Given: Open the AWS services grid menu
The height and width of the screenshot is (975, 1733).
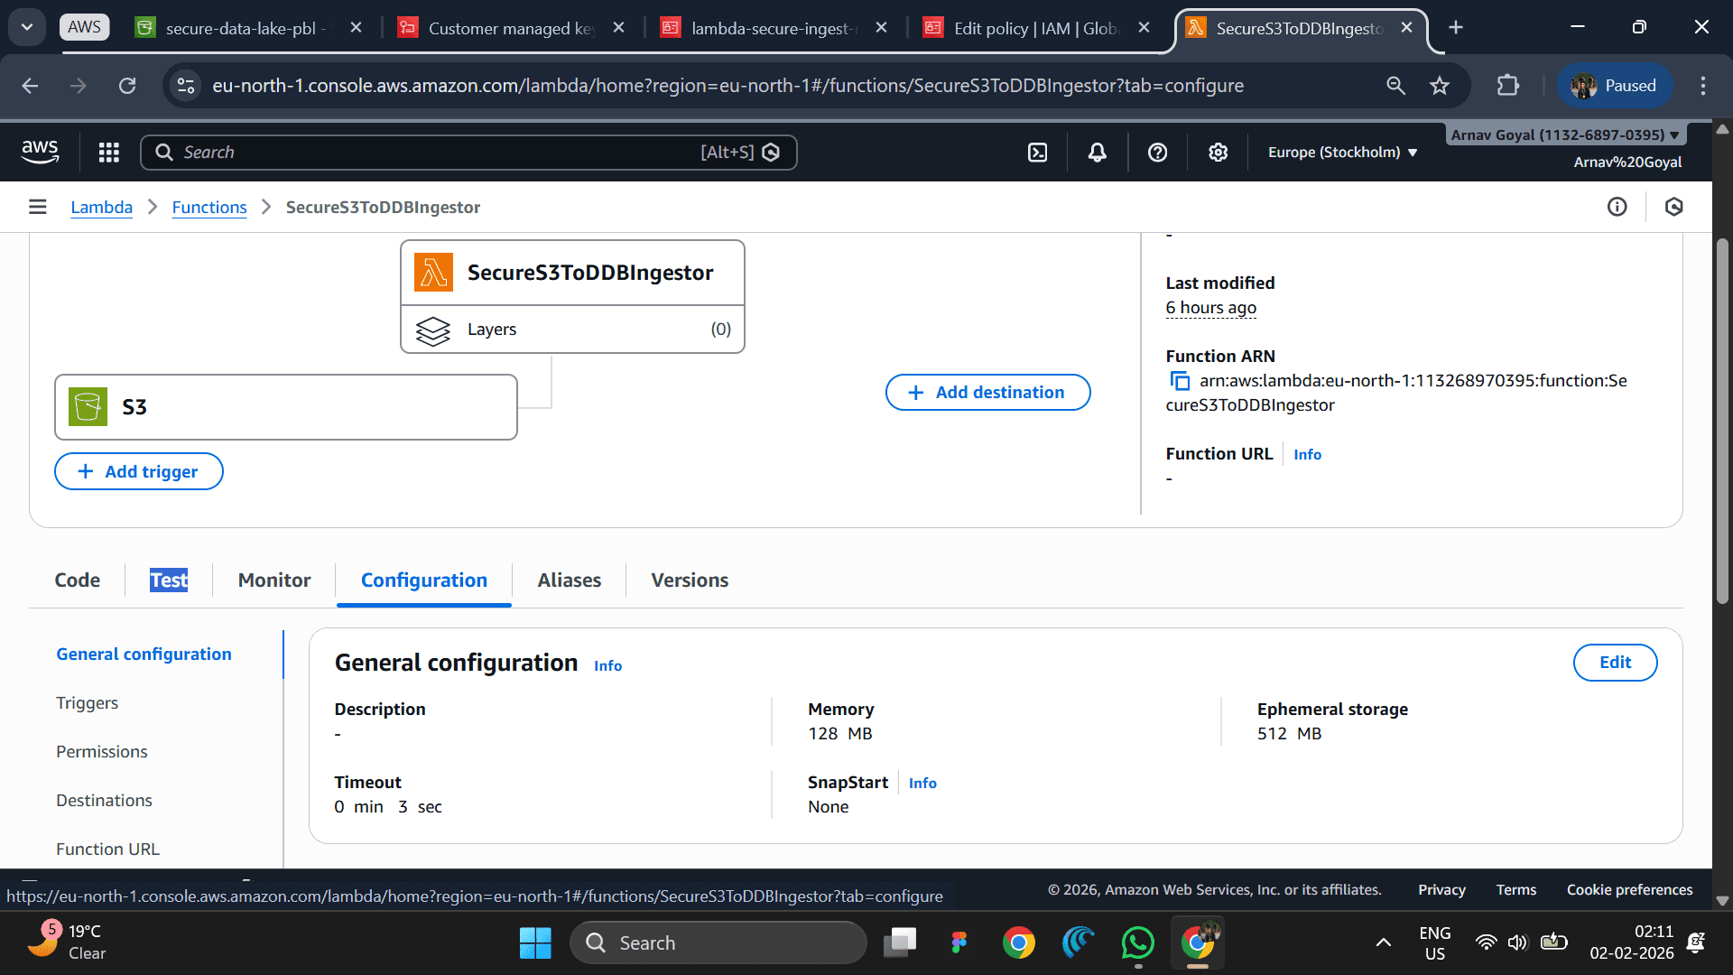Looking at the screenshot, I should [109, 153].
